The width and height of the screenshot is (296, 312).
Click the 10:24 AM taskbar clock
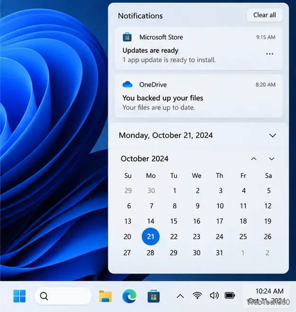[x=269, y=291]
